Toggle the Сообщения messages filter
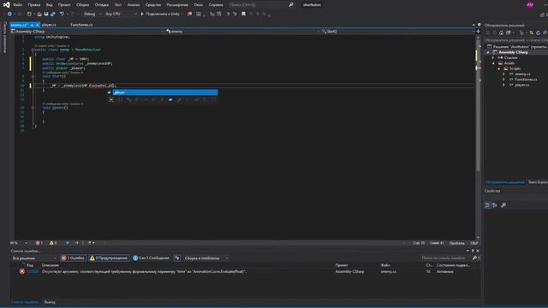The height and width of the screenshot is (308, 548). point(151,258)
